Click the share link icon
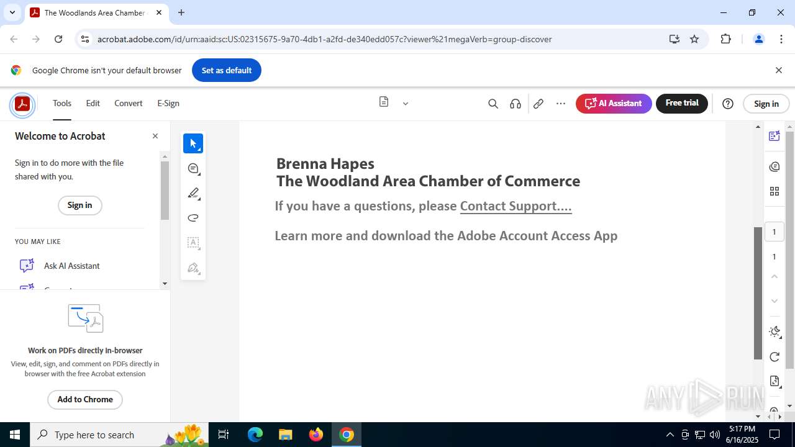This screenshot has width=795, height=447. (538, 104)
